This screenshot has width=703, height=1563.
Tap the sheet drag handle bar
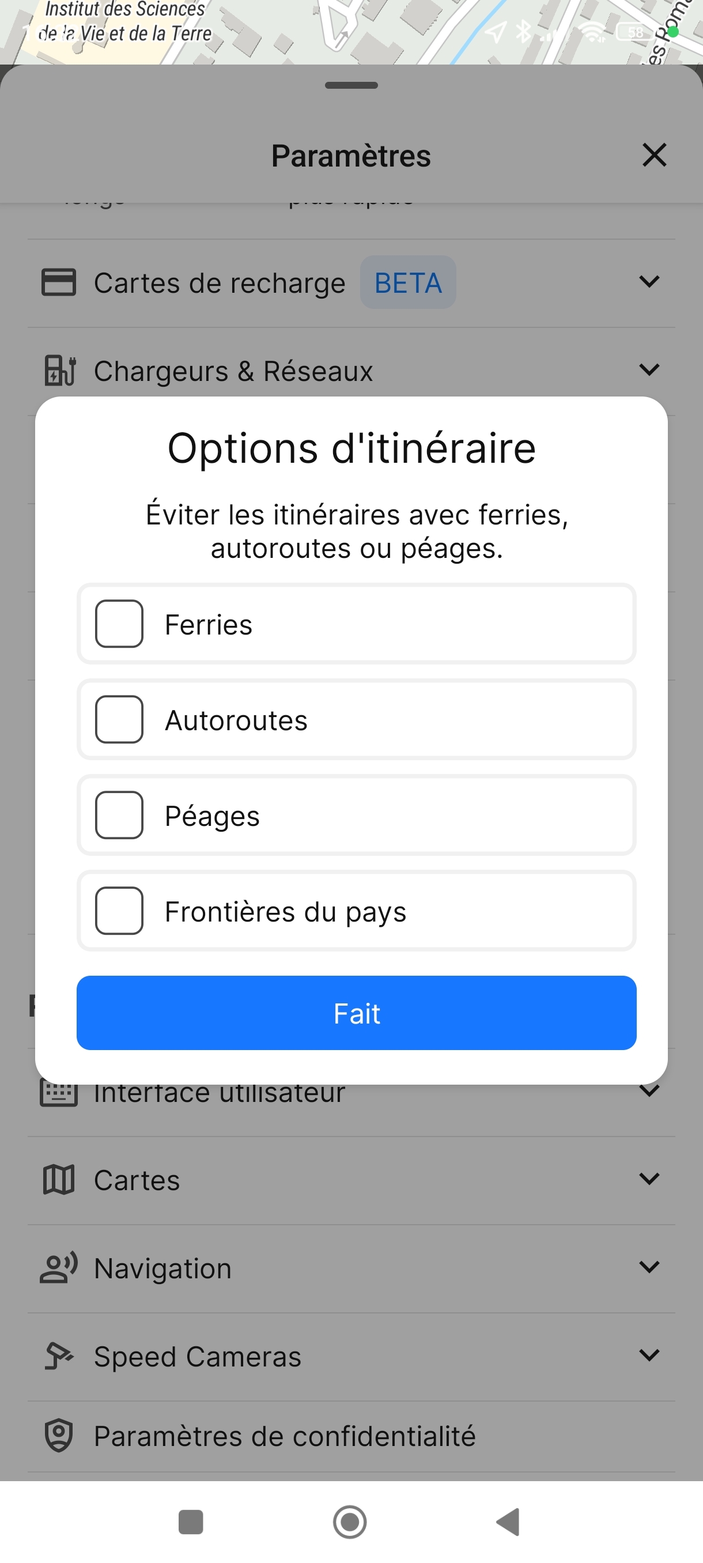tap(351, 85)
